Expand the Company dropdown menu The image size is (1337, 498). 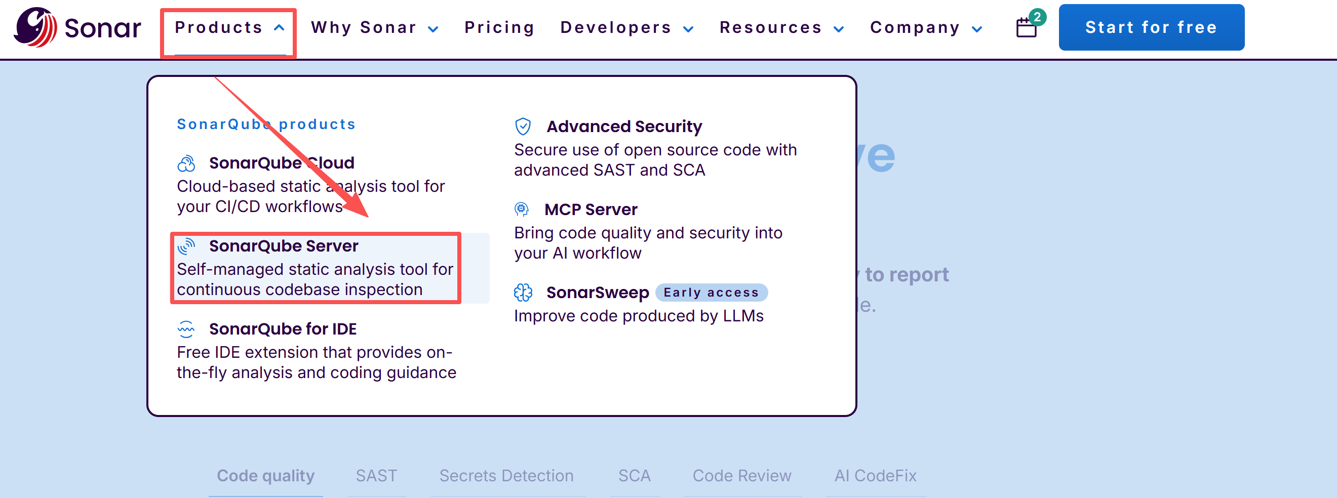pos(926,28)
